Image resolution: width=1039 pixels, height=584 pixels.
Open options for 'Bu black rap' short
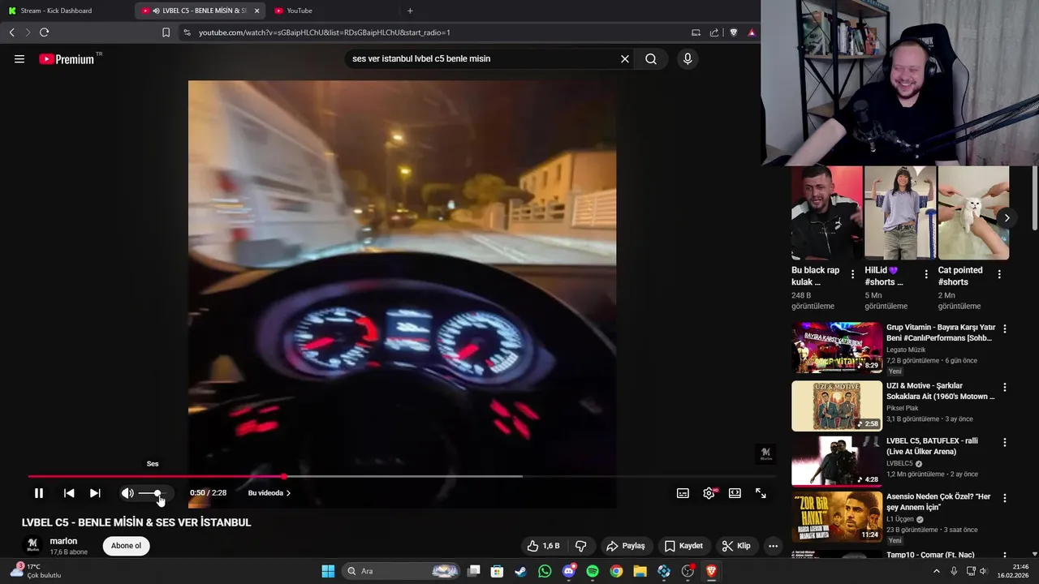852,274
